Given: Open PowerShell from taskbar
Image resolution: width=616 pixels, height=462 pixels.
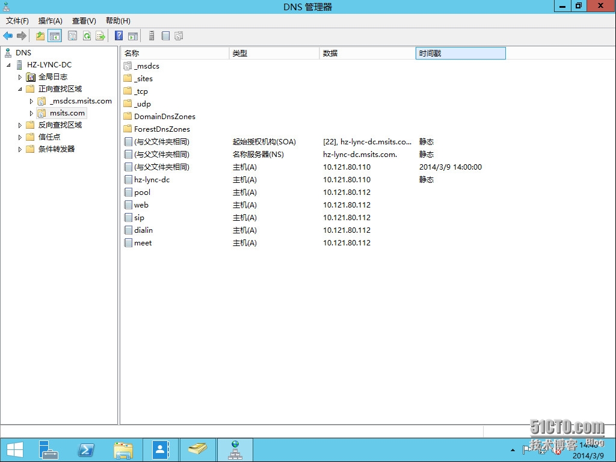Looking at the screenshot, I should point(86,450).
